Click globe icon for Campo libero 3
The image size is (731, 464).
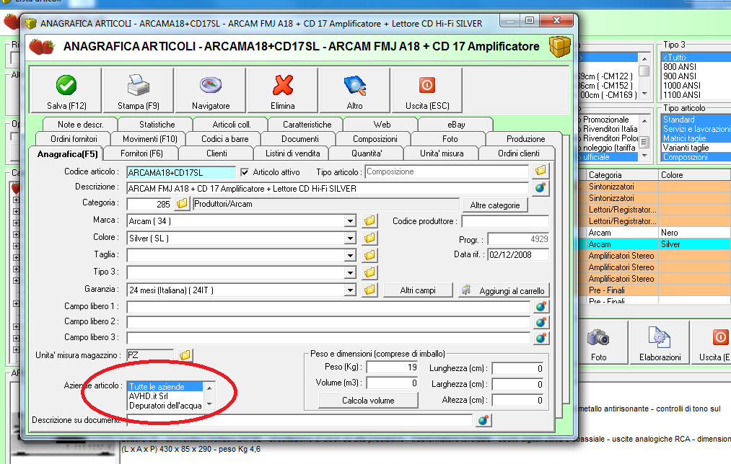point(540,338)
